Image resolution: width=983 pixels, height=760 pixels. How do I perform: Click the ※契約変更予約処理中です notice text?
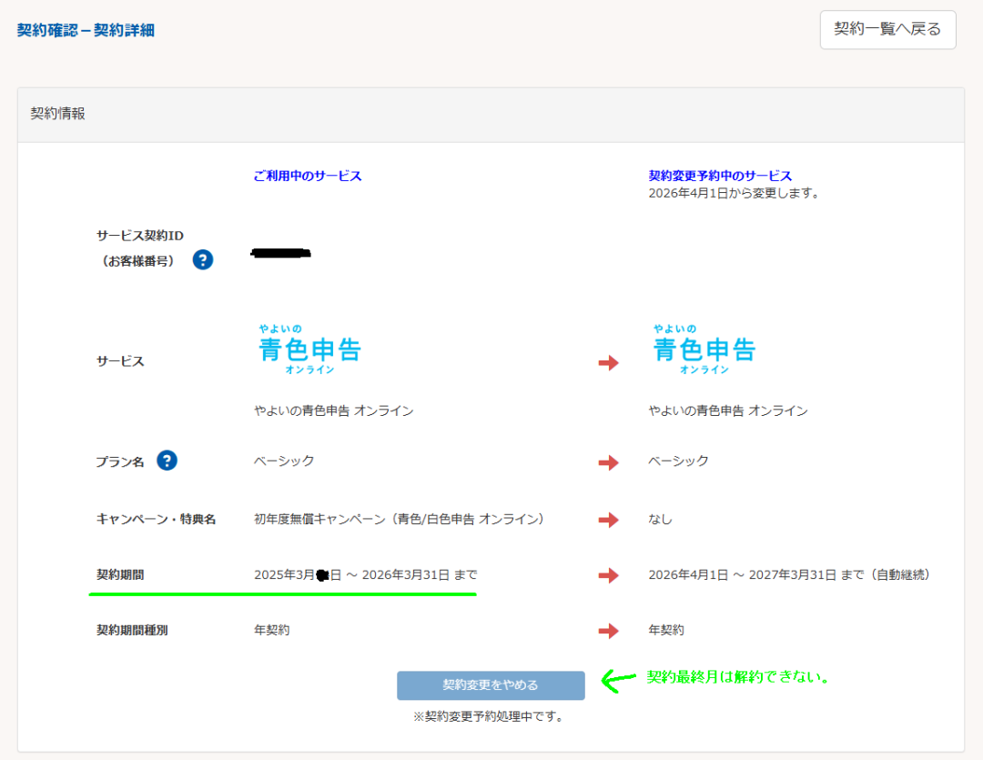[488, 716]
